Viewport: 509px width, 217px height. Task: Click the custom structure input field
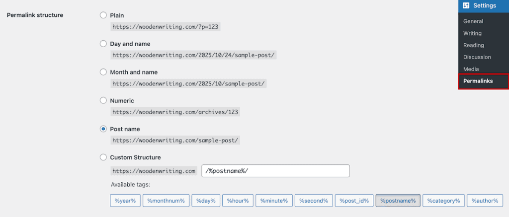pyautogui.click(x=275, y=171)
